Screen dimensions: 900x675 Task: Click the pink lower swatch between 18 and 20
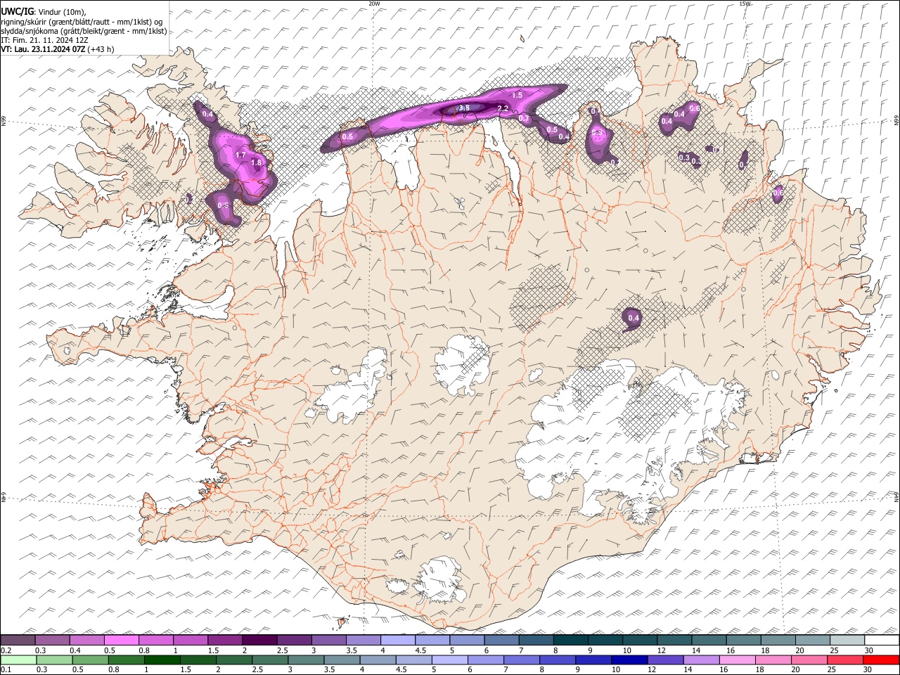(x=773, y=660)
